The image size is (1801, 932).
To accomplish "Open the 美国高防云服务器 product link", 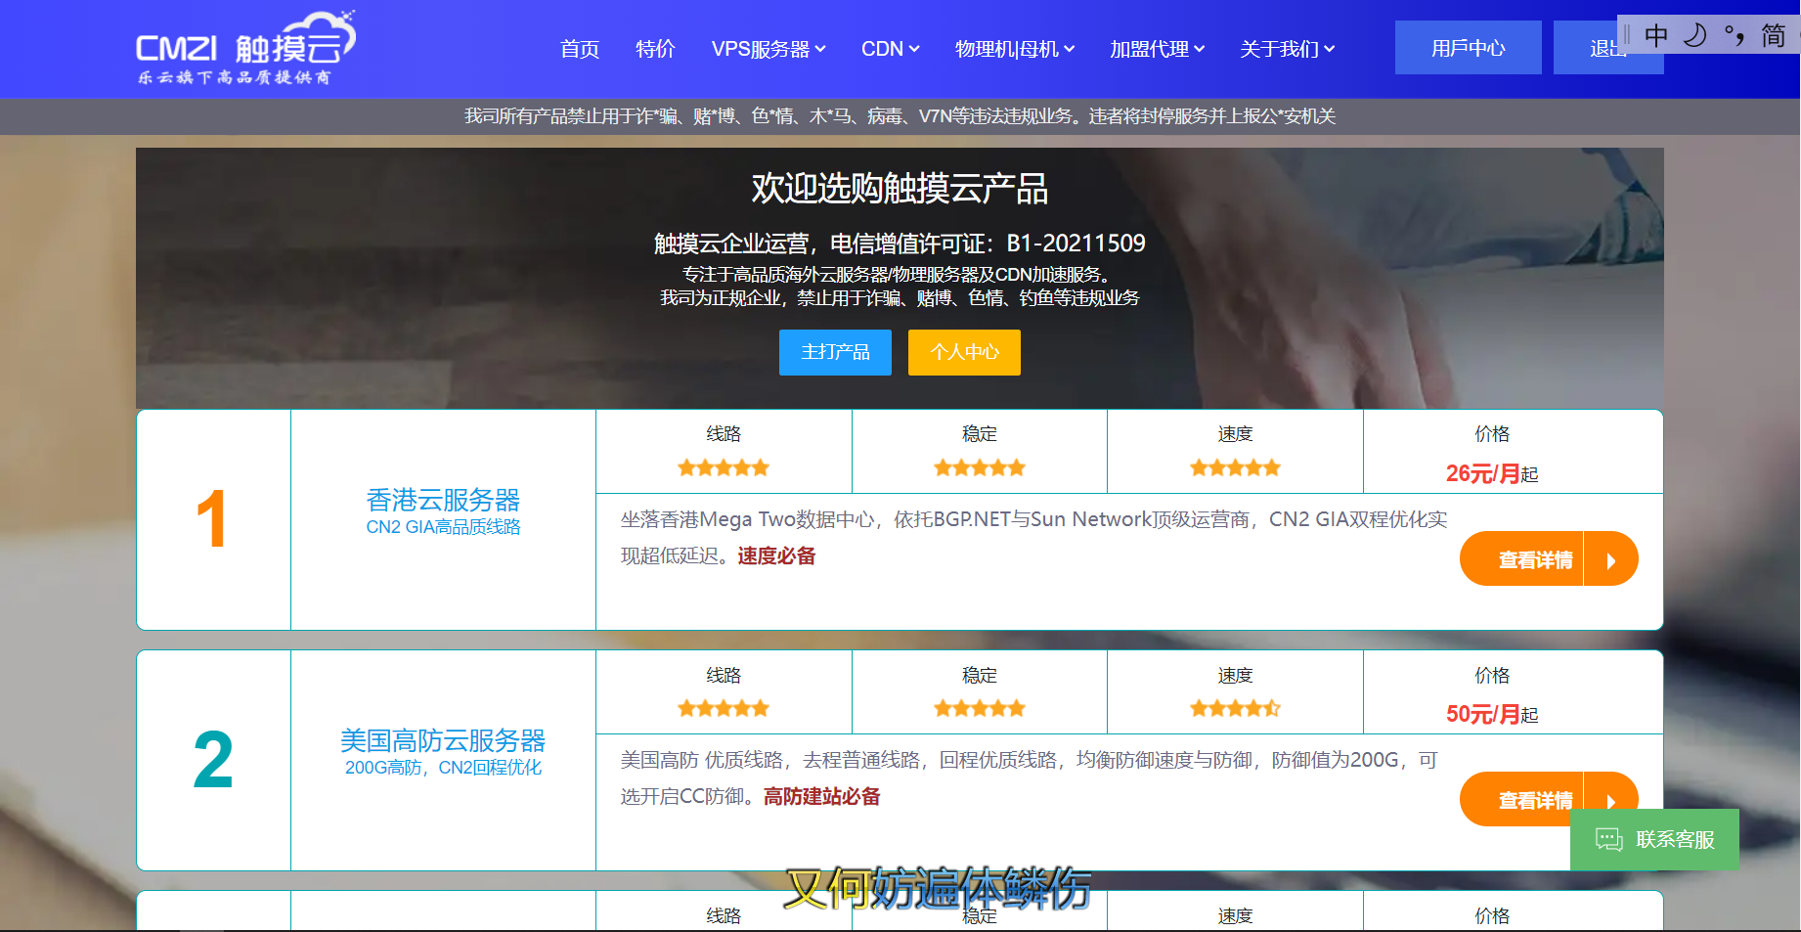I will (443, 740).
